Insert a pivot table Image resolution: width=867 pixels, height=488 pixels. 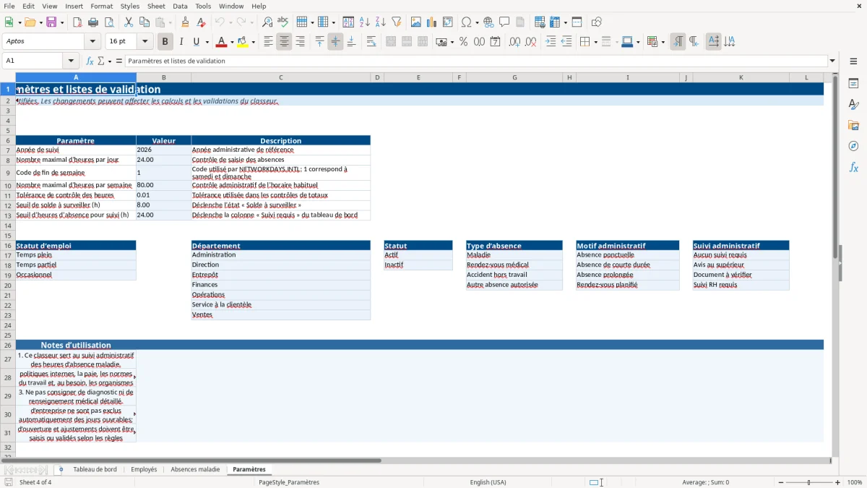(x=447, y=22)
